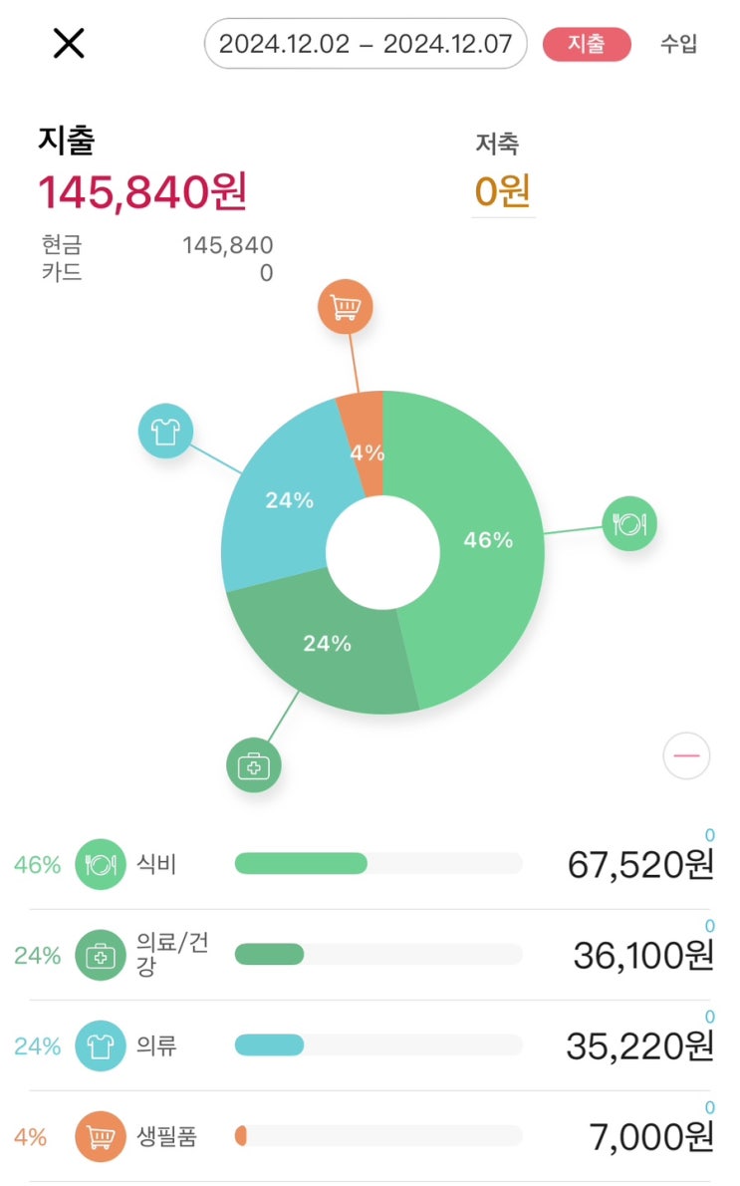
Task: Switch to the 수입 tab
Action: [x=678, y=44]
